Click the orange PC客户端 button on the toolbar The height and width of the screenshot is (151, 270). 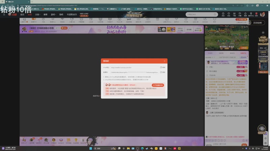tap(241, 19)
